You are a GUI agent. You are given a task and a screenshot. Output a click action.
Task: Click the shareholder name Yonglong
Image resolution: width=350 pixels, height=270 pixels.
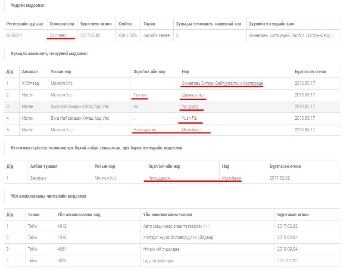click(x=190, y=106)
